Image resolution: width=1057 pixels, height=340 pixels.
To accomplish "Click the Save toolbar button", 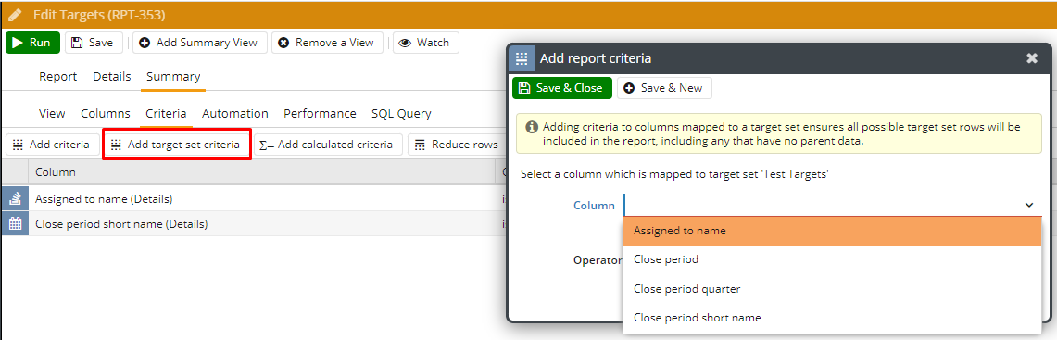I will click(x=93, y=43).
